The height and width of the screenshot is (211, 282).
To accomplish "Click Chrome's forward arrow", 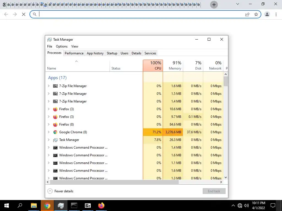I will point(15,14).
